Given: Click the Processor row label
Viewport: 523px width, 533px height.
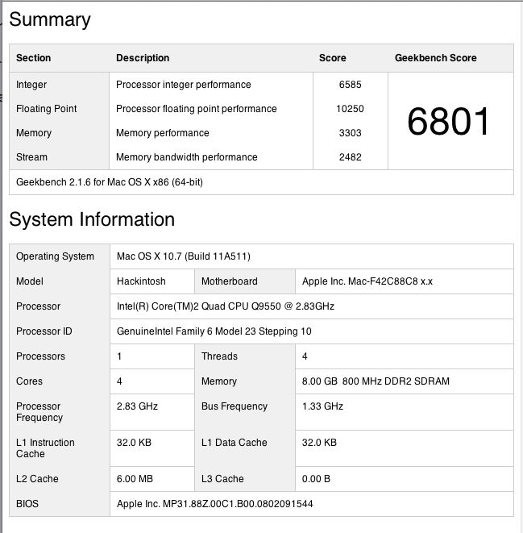Looking at the screenshot, I should 38,306.
